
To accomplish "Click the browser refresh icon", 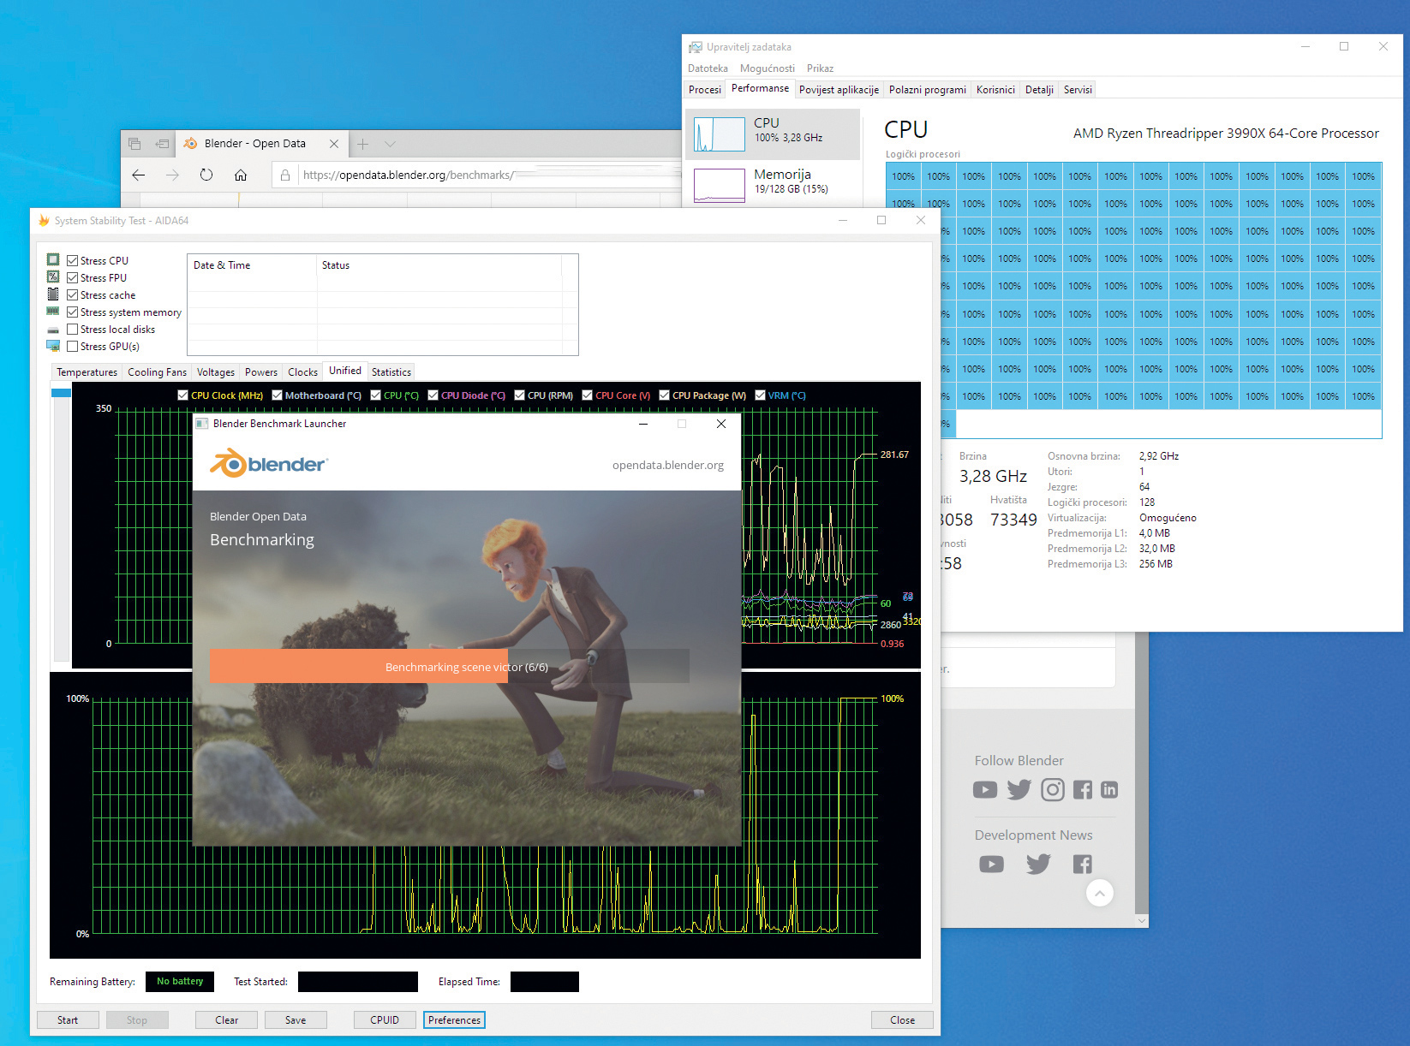I will 206,175.
